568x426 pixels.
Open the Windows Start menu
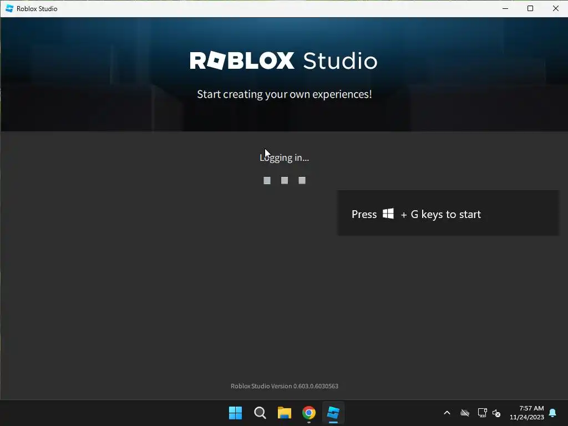point(235,413)
